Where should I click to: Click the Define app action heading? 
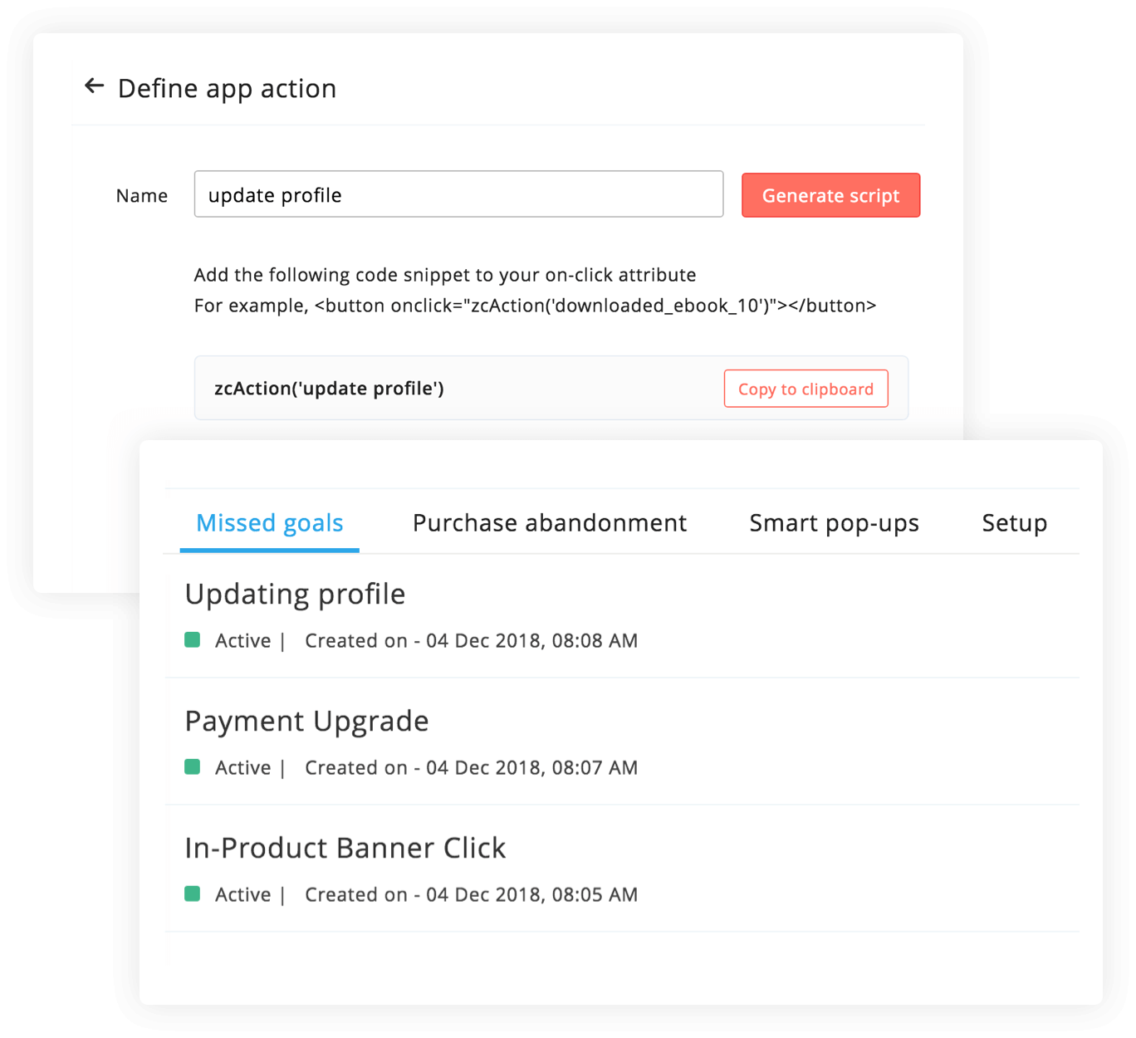pyautogui.click(x=227, y=88)
